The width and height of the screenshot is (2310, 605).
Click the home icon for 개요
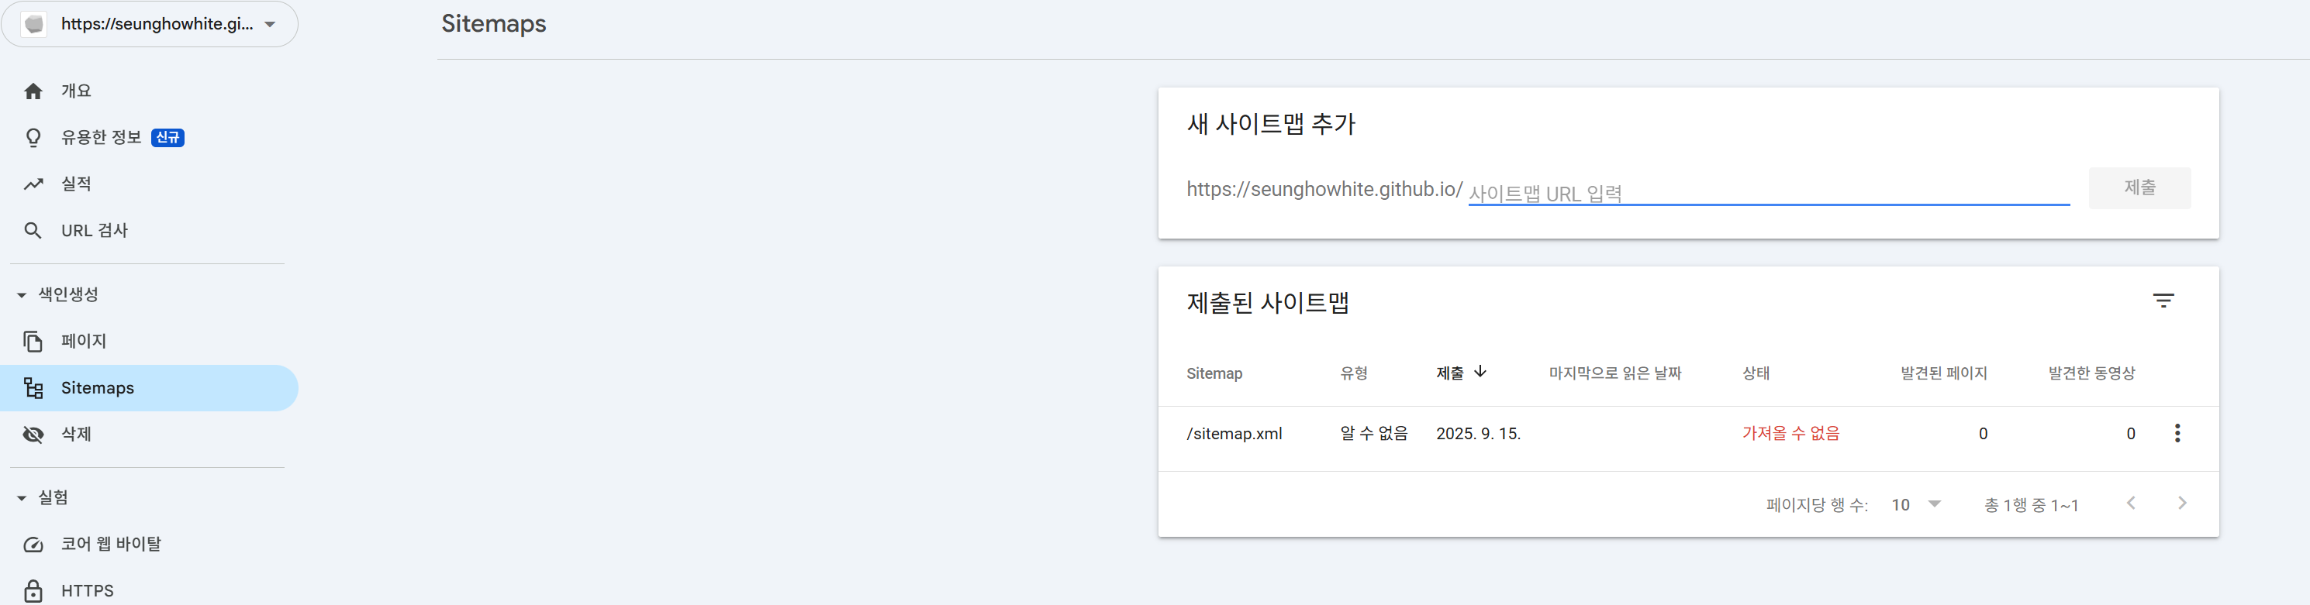click(x=33, y=91)
